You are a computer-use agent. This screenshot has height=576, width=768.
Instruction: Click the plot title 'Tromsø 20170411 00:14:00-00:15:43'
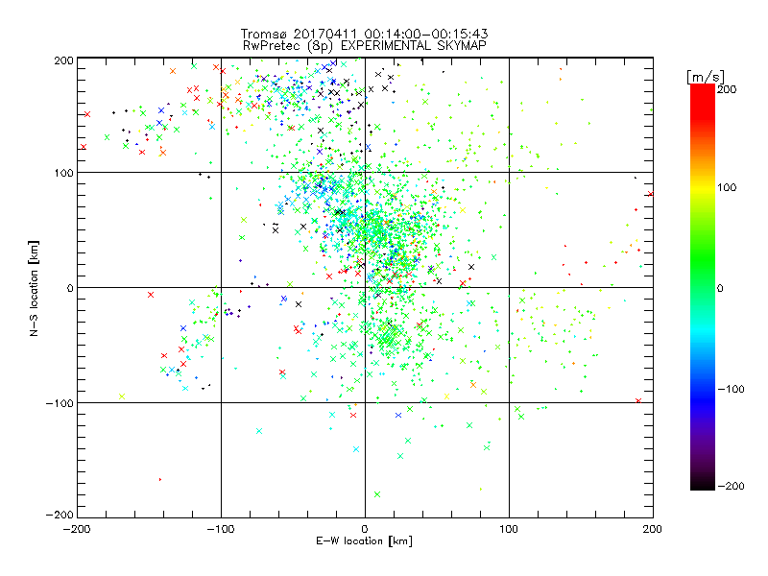click(364, 34)
